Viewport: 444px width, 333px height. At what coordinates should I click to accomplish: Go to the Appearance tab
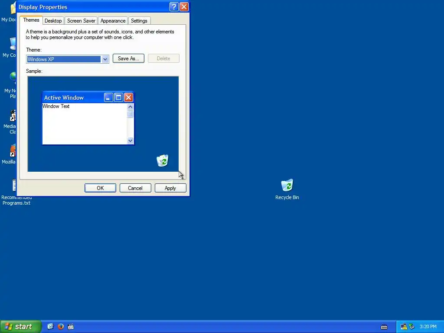pos(113,21)
